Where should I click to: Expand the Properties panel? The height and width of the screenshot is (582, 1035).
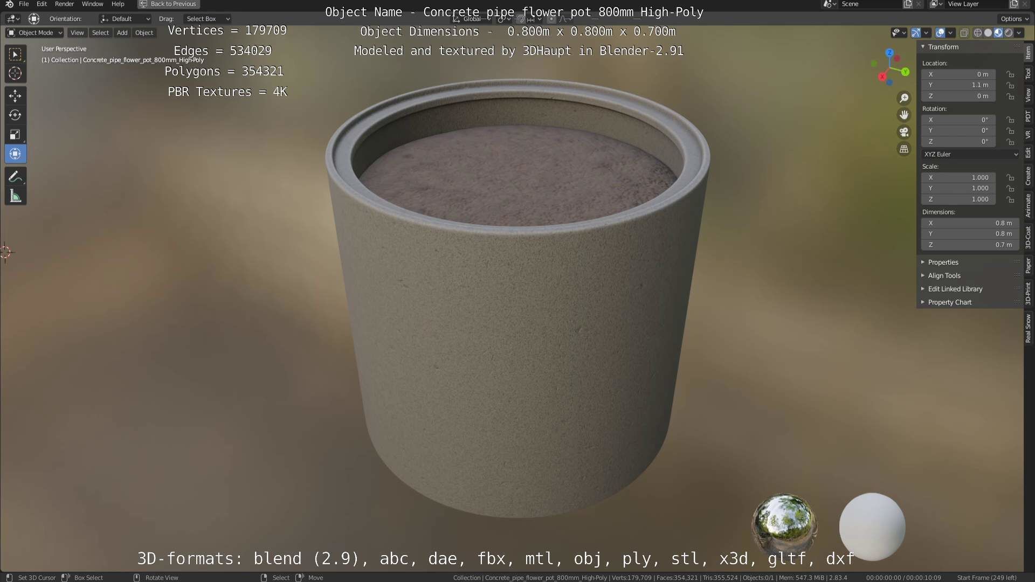pyautogui.click(x=923, y=262)
